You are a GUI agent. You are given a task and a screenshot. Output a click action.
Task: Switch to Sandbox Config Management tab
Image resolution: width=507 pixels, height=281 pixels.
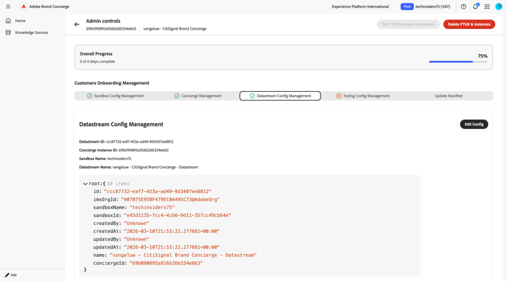click(x=115, y=96)
